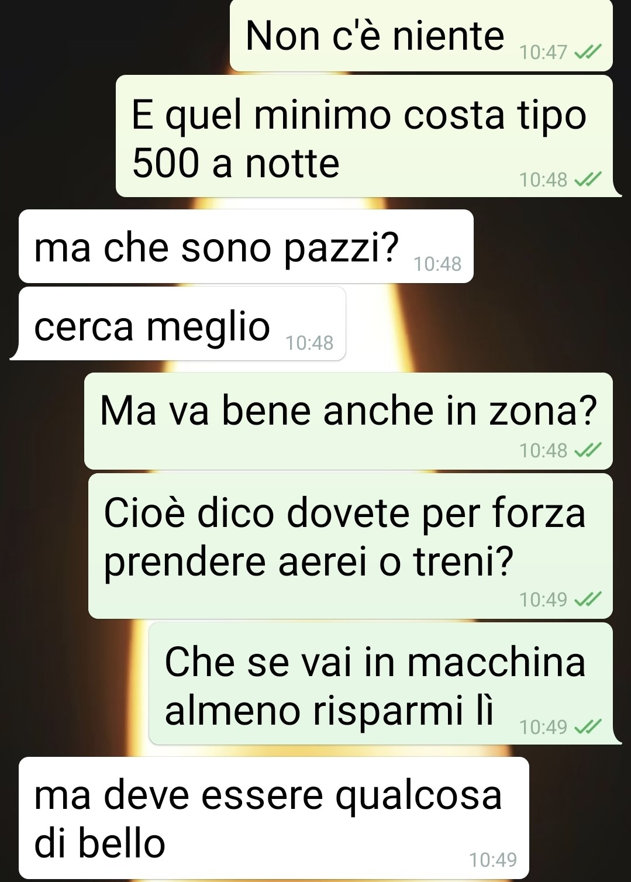Viewport: 631px width, 882px height.
Task: Select the 'Cioè dico dovete per forza' message
Action: pyautogui.click(x=350, y=546)
